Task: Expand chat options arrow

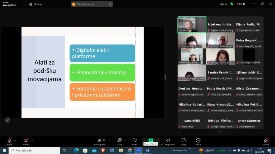Action: [x=125, y=140]
